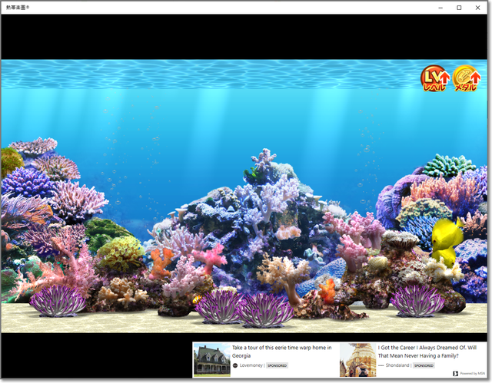Click the house thumbnail in the ad
Viewport: 492px width, 383px height.
[x=211, y=359]
